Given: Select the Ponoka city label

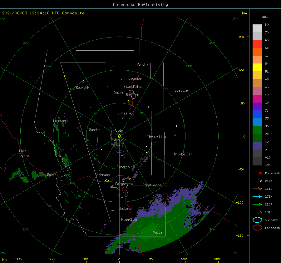Looking at the screenshot, I should click(142, 64).
